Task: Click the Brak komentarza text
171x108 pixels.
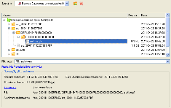Action: click(42, 87)
